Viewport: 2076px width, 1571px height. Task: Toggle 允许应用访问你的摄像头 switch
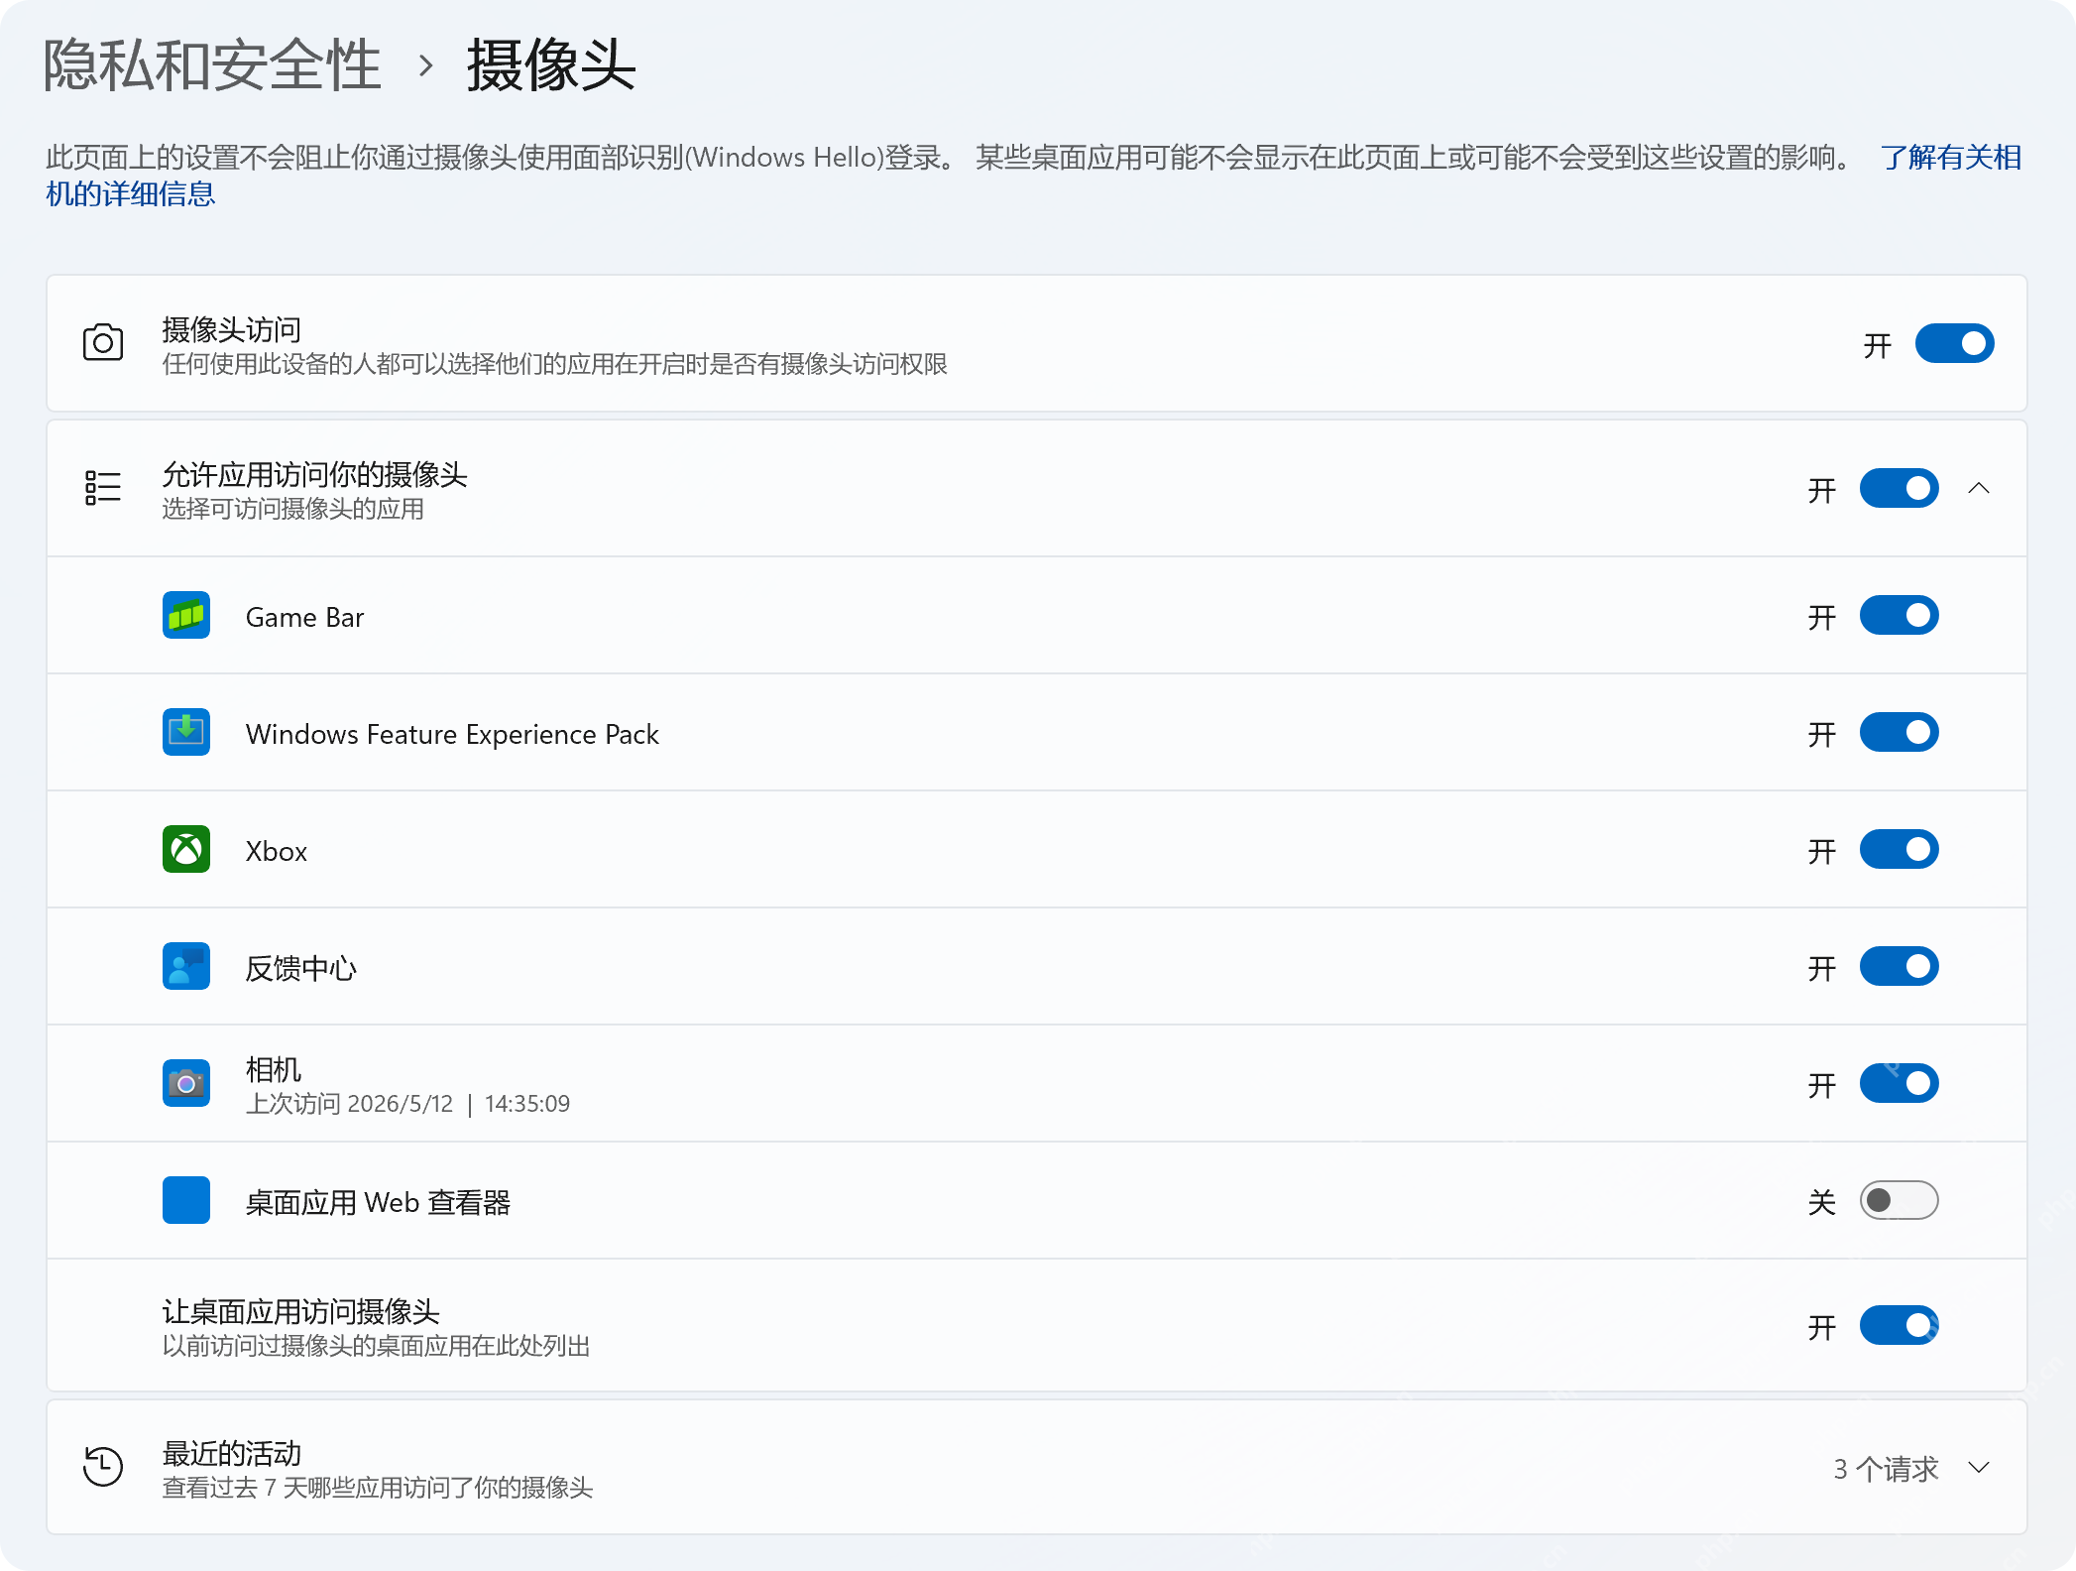[1900, 488]
